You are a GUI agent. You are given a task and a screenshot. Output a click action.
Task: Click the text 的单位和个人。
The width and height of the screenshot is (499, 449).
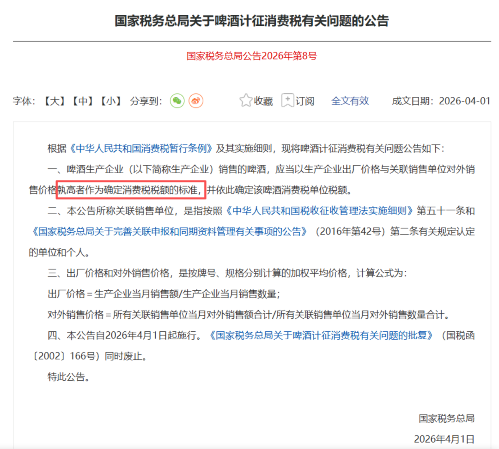click(60, 252)
